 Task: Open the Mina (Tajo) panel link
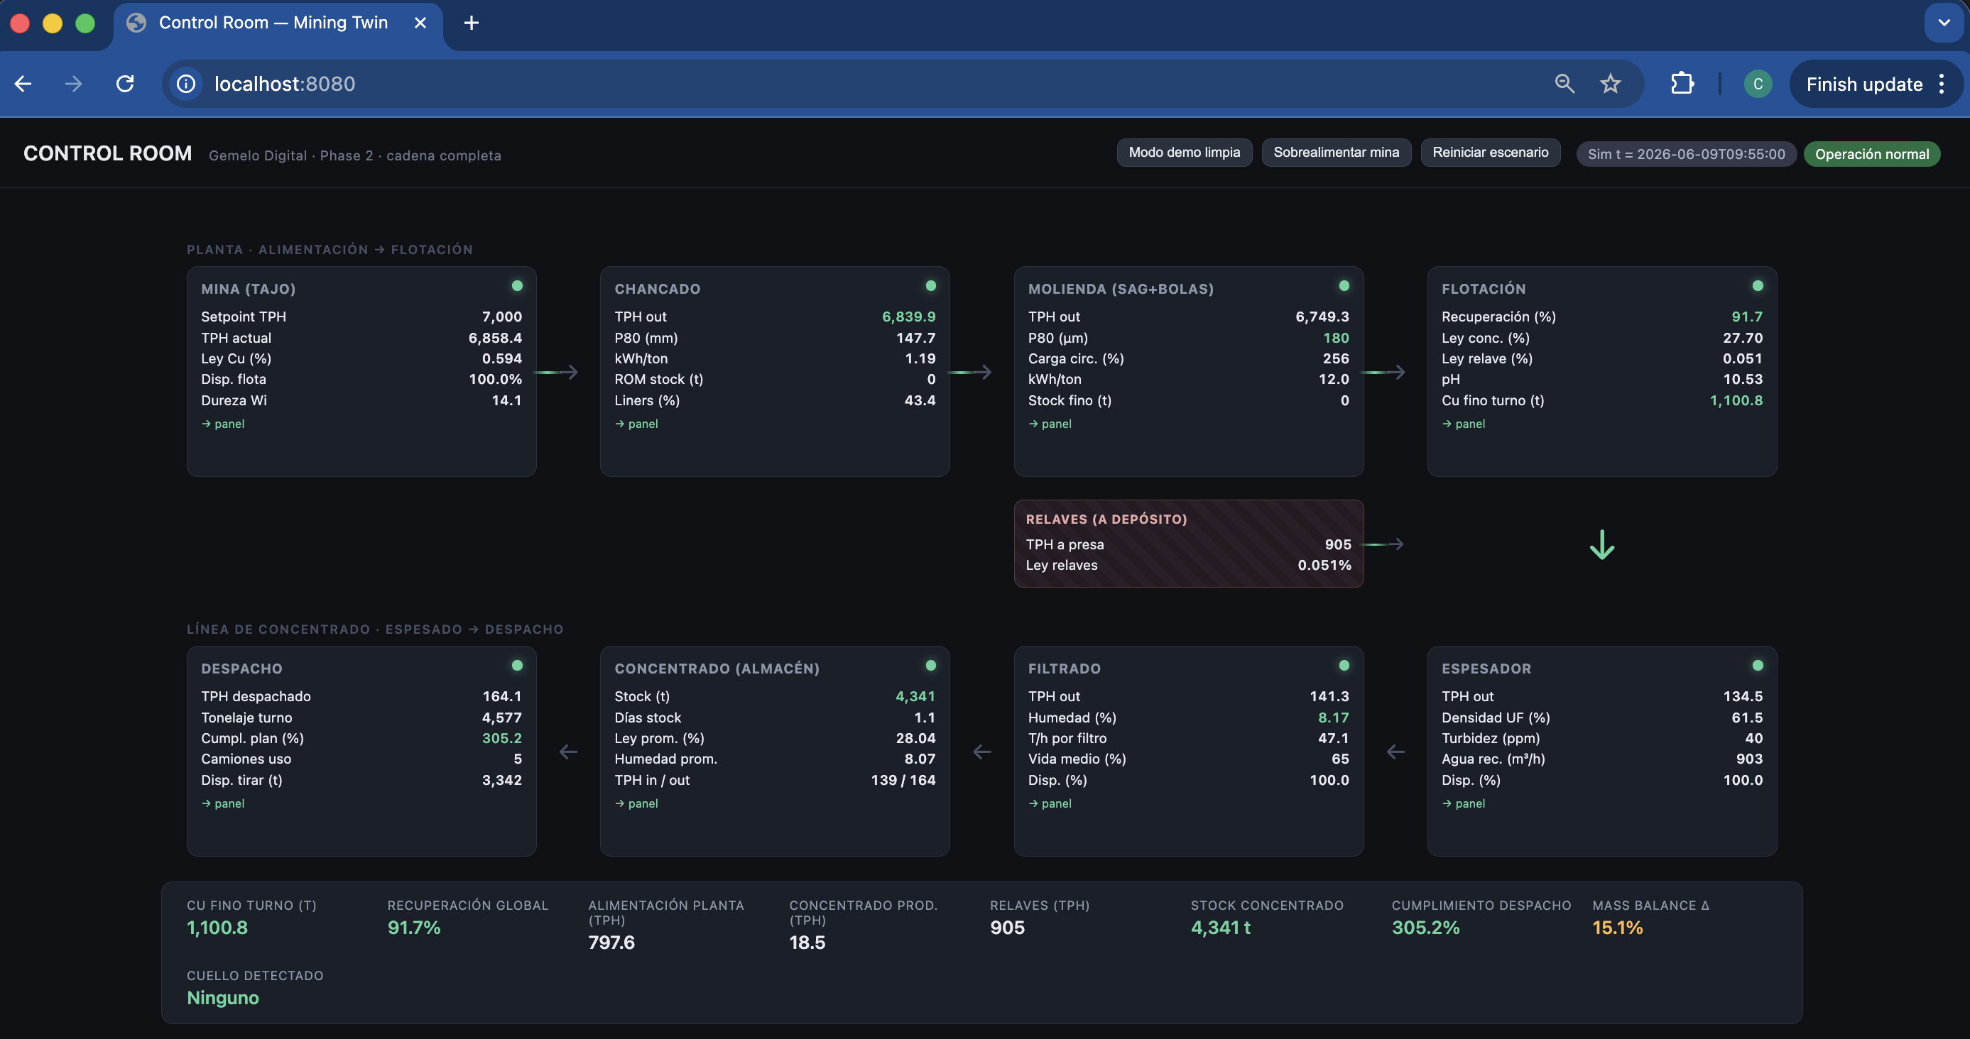coord(222,424)
